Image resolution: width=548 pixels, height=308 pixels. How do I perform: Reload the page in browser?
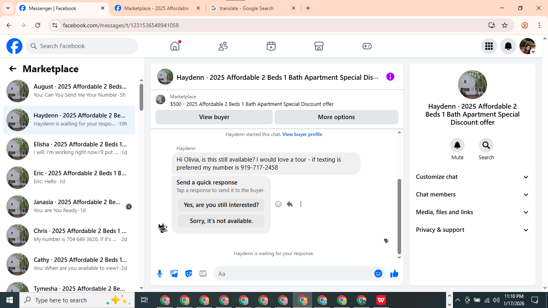(38, 25)
